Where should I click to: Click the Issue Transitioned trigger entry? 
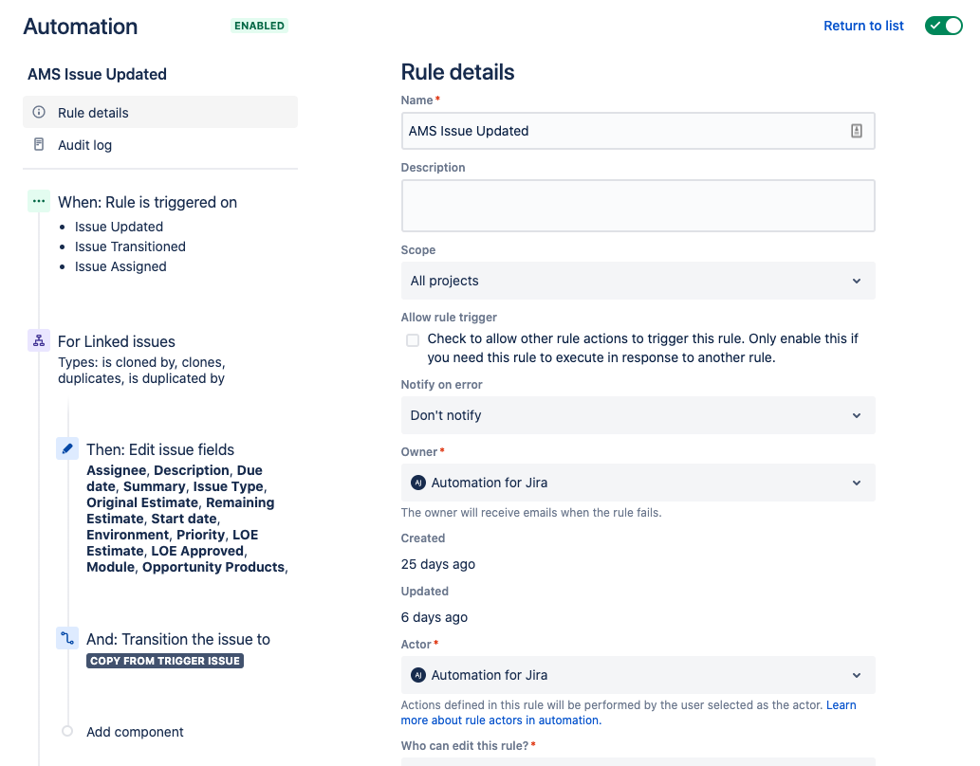tap(130, 246)
